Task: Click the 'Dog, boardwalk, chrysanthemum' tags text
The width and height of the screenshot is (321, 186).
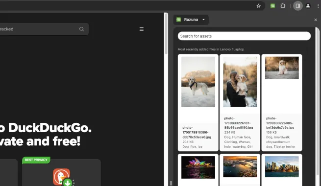Action: (280, 142)
